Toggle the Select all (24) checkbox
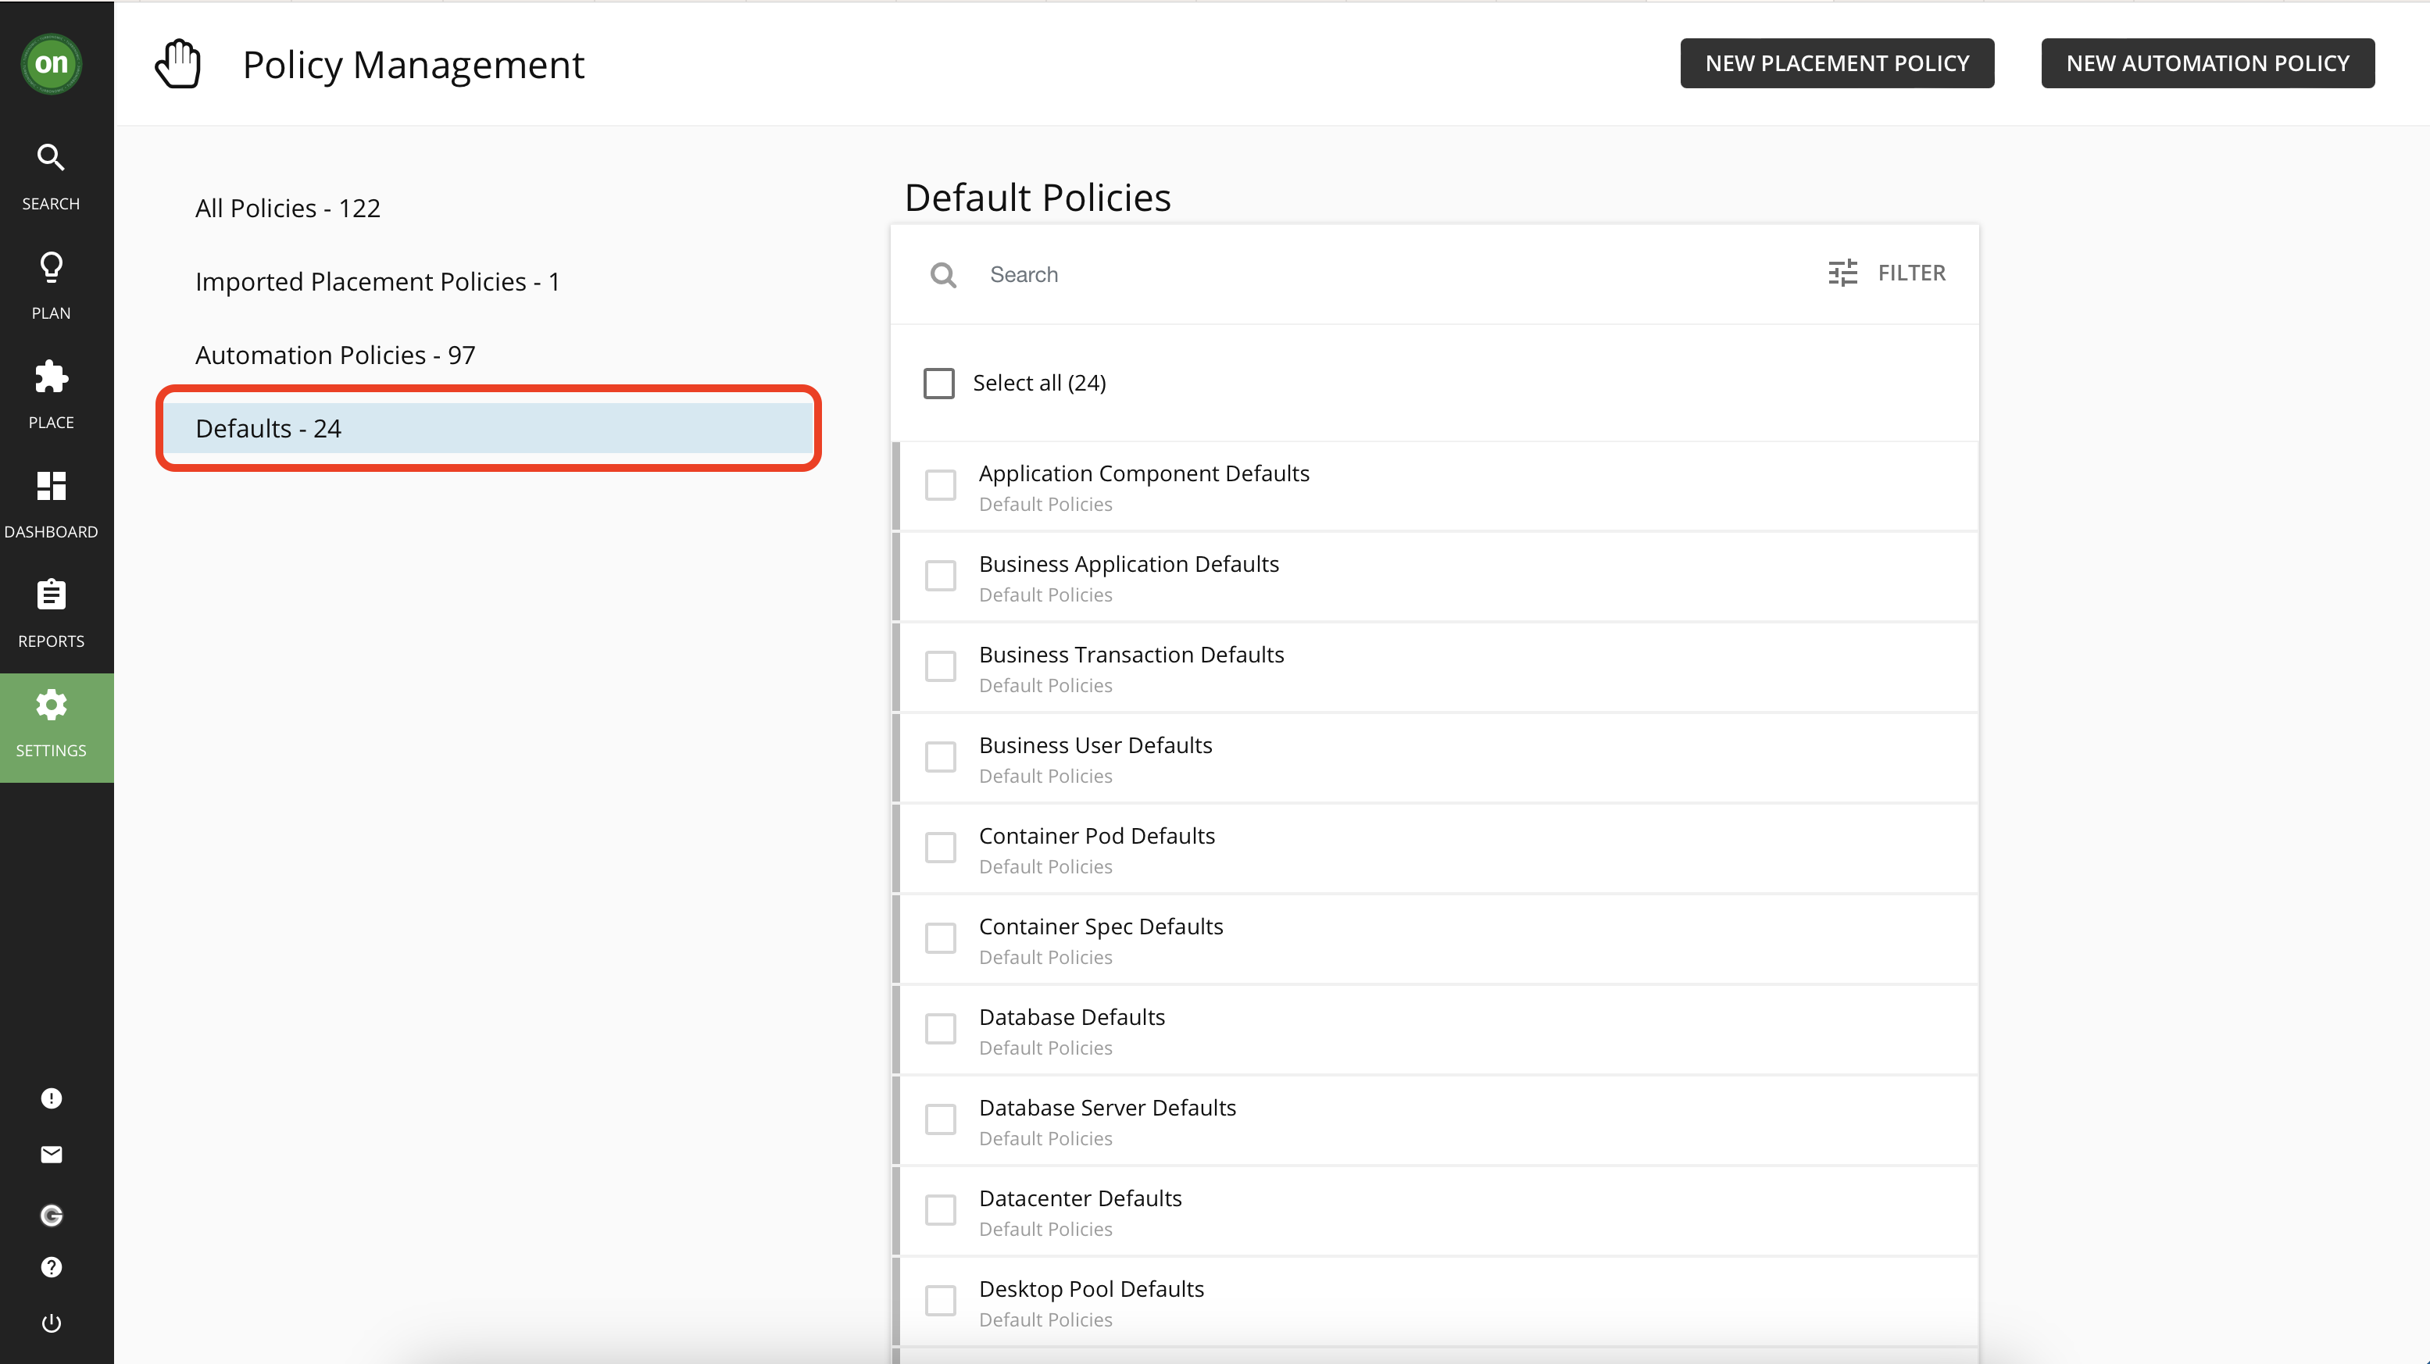The image size is (2430, 1364). (x=938, y=383)
